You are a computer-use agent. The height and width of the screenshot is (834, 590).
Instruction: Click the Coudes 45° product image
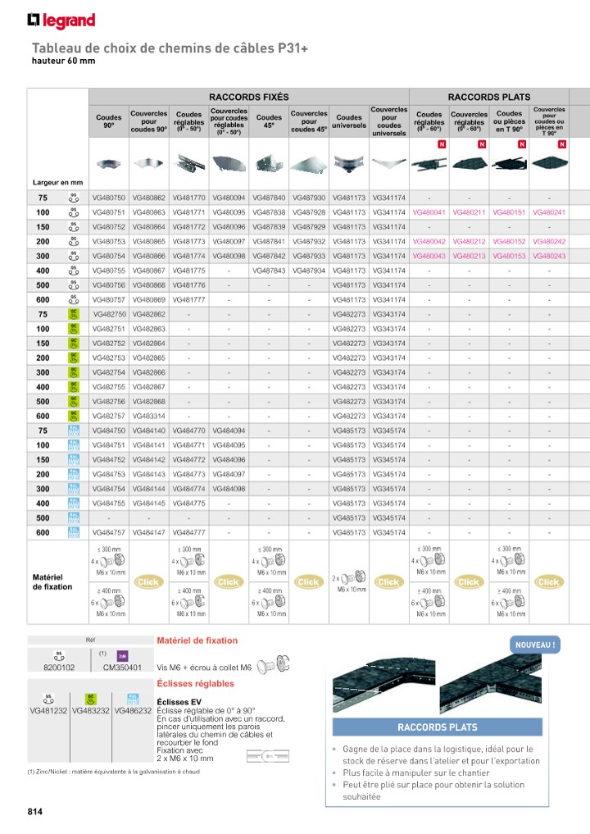(x=269, y=163)
